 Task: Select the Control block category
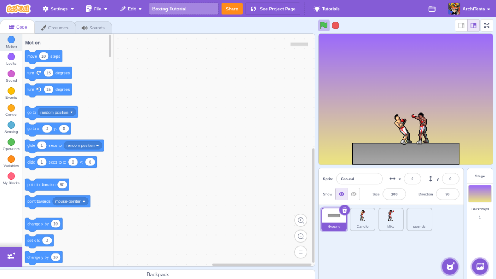click(11, 110)
